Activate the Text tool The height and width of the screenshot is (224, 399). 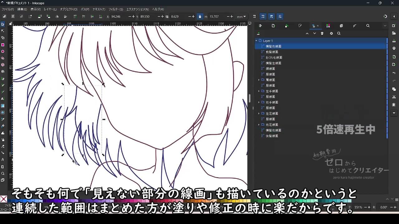pyautogui.click(x=3, y=99)
